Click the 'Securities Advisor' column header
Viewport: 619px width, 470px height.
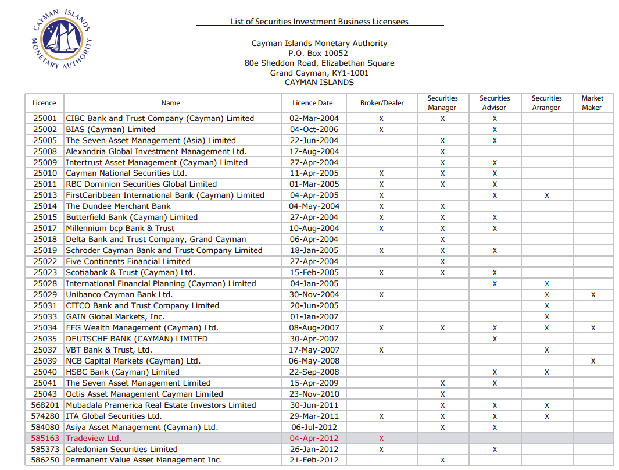[x=495, y=103]
